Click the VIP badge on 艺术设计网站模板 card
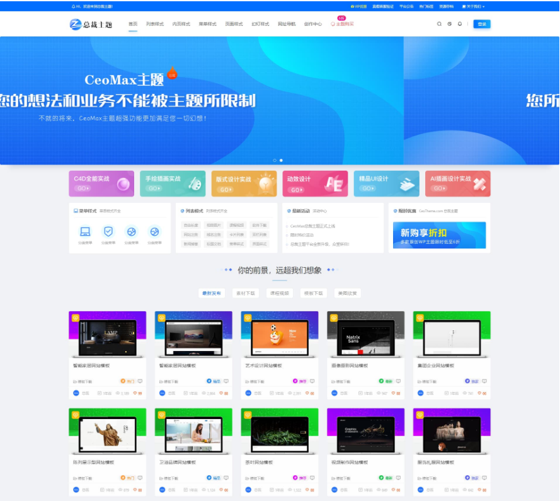The image size is (560, 501). pyautogui.click(x=248, y=318)
